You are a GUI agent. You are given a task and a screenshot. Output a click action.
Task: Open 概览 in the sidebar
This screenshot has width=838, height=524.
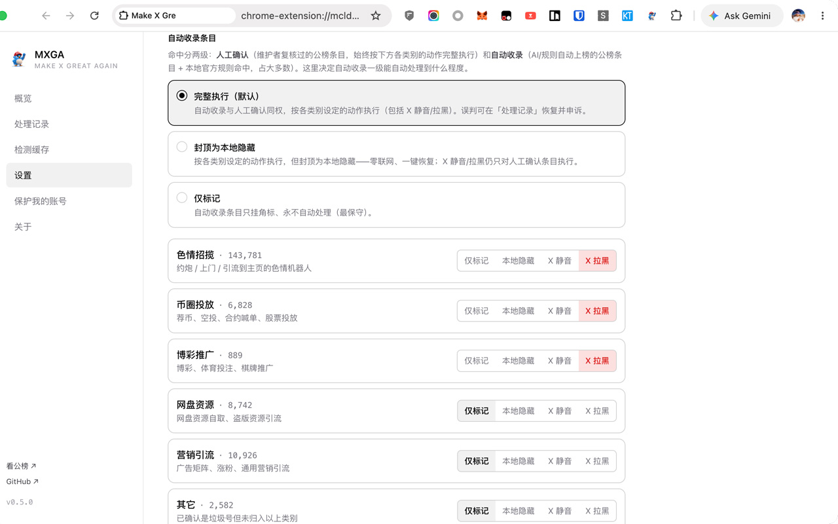pos(69,98)
